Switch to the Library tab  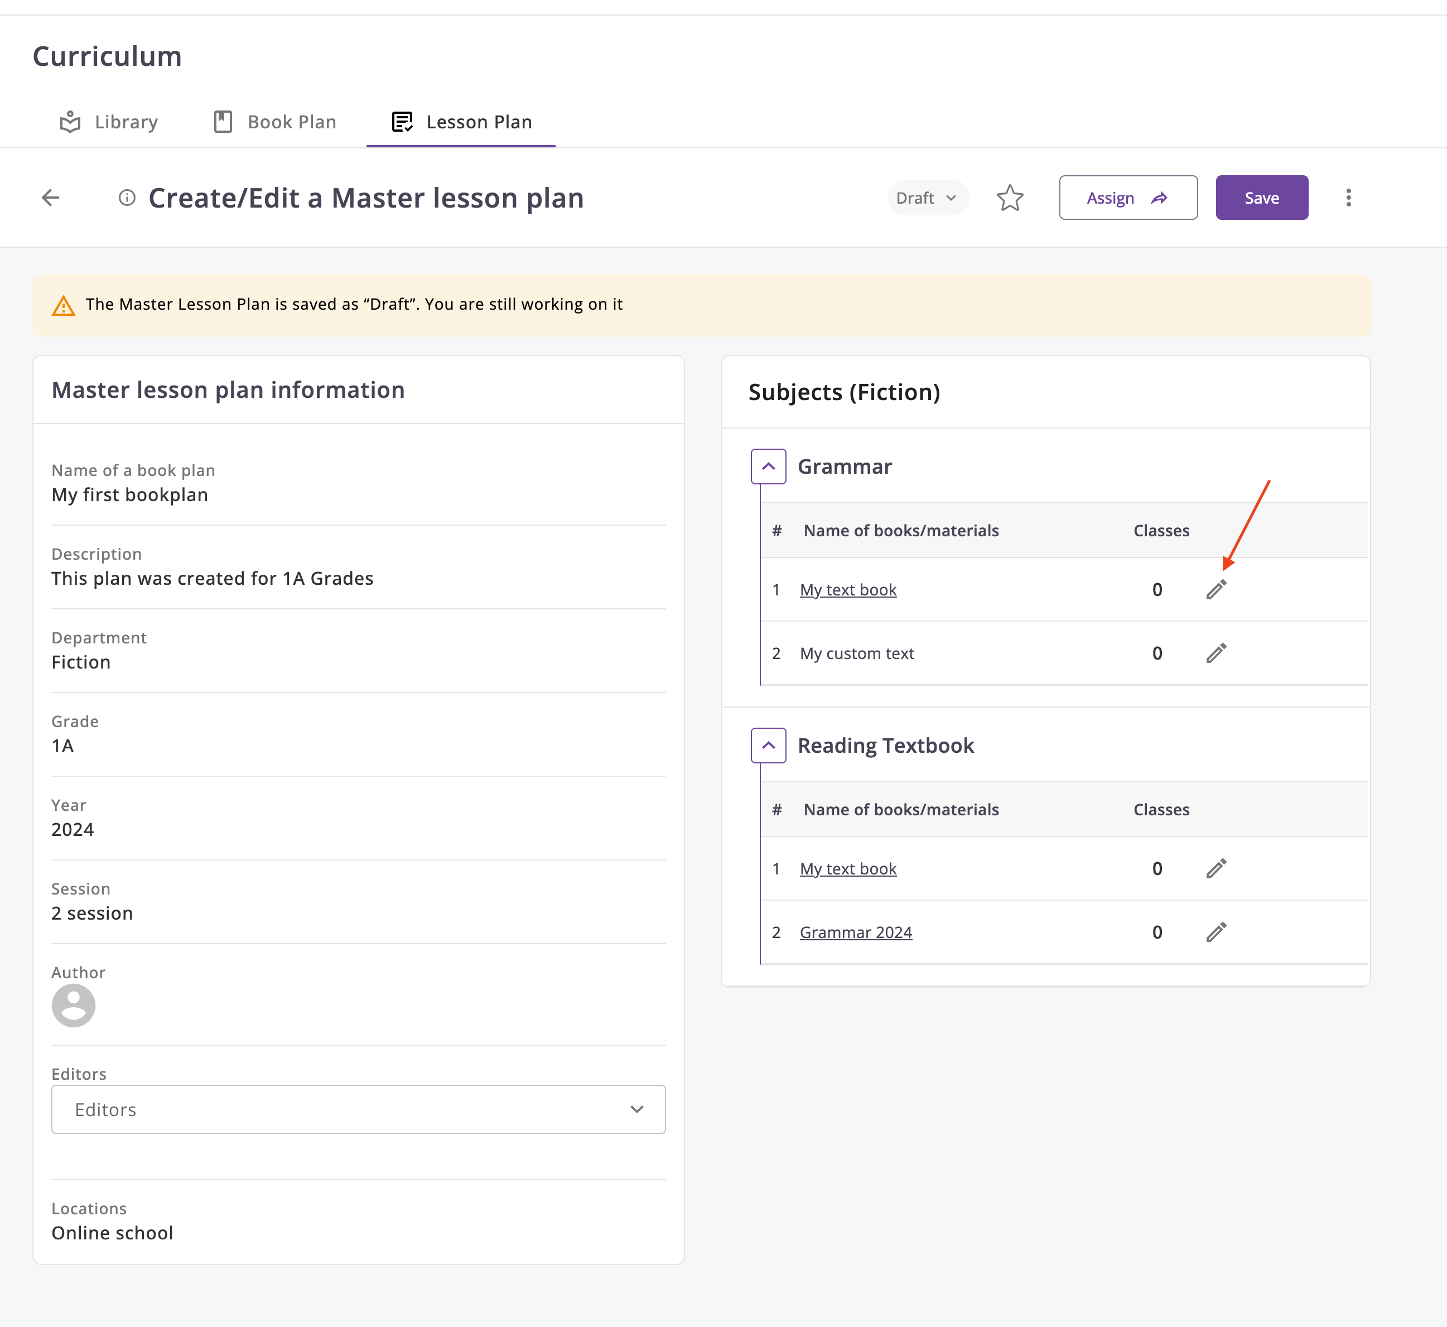click(x=109, y=122)
